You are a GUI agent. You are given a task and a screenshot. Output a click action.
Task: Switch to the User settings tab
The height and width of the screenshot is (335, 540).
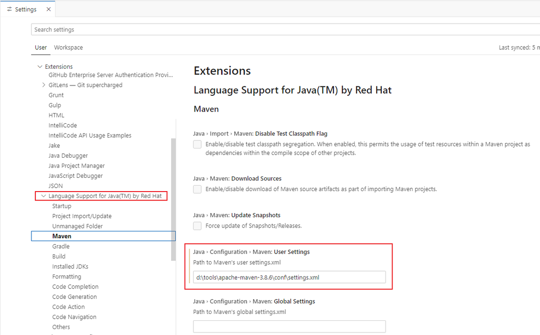(41, 48)
